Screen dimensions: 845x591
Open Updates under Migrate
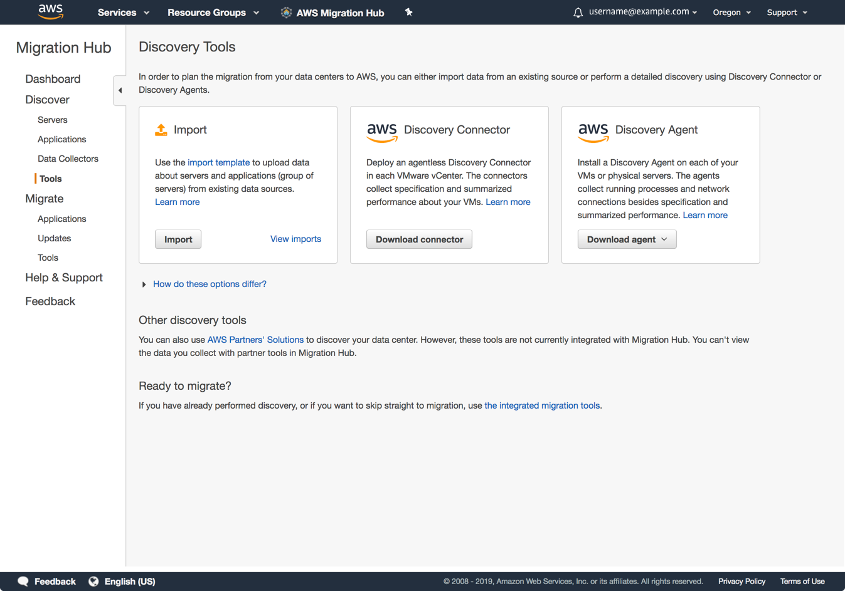pos(54,238)
